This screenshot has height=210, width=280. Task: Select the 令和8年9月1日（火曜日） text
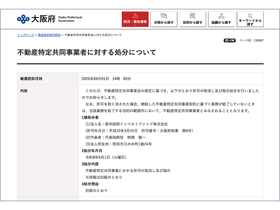[106, 157]
